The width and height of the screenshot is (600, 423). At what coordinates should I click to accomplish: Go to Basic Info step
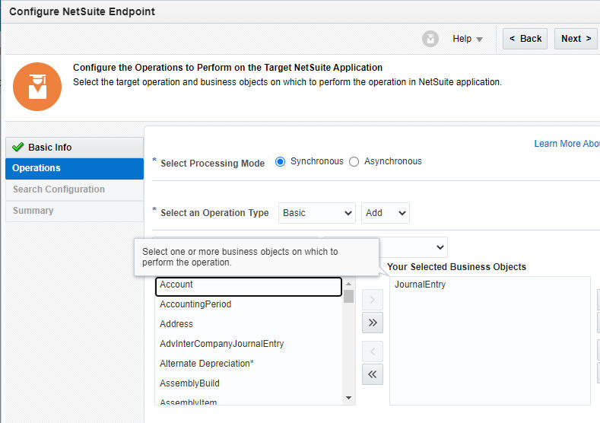75,148
